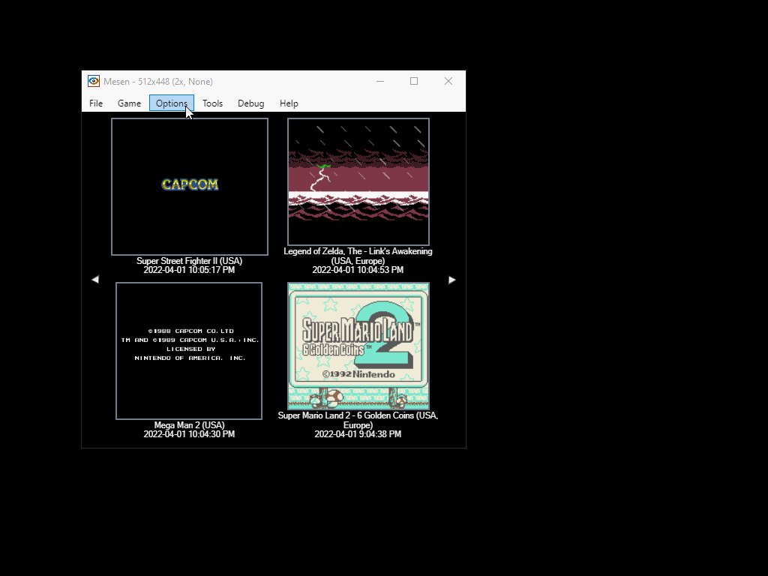Go to previous page of recent games
768x576 pixels.
pyautogui.click(x=95, y=280)
